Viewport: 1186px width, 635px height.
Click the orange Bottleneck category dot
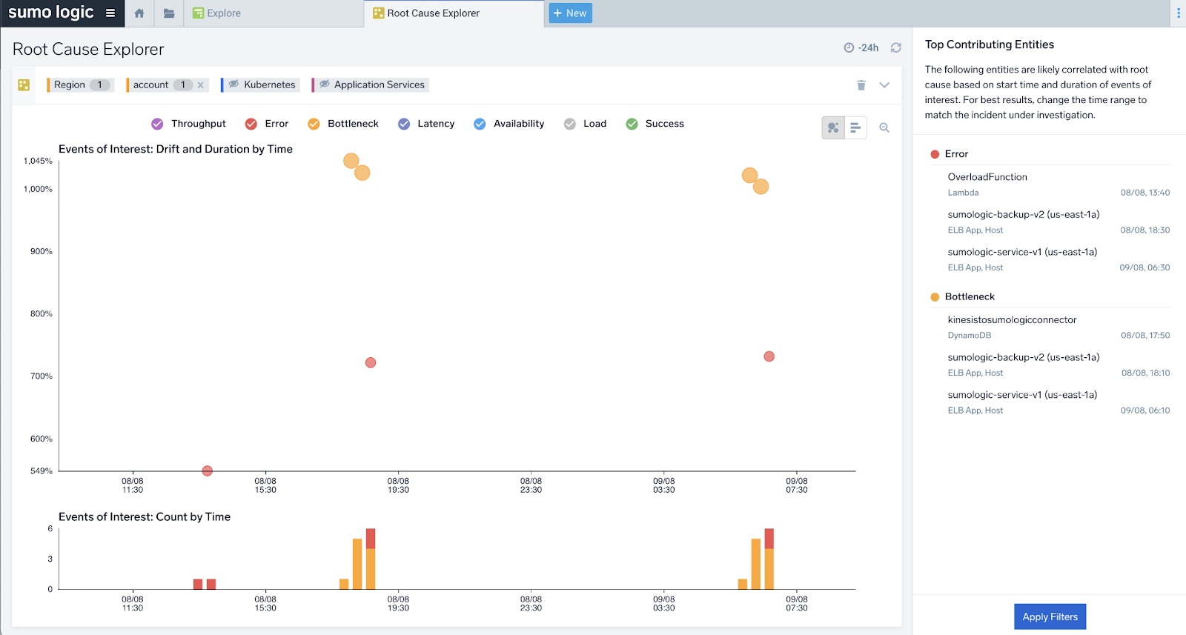tap(935, 297)
